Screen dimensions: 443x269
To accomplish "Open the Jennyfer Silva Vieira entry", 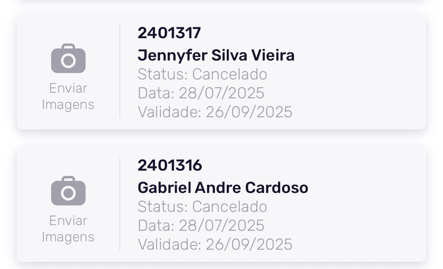I will [216, 56].
